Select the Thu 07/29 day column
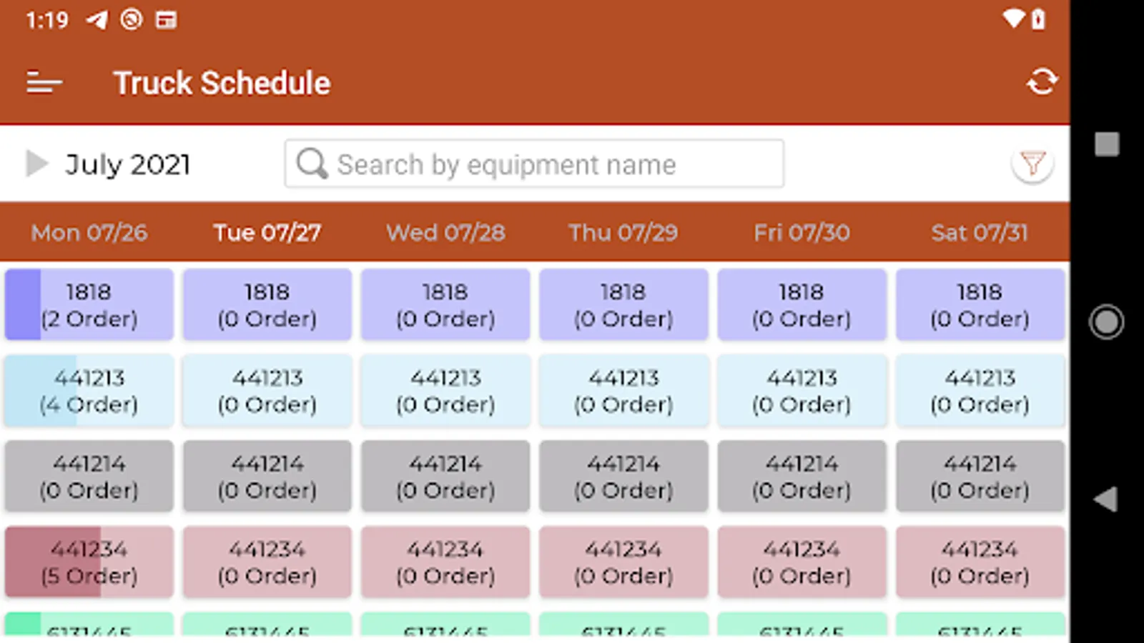The width and height of the screenshot is (1144, 643). [623, 232]
